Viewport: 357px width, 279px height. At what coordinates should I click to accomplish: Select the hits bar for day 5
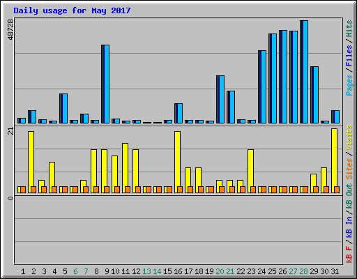point(63,108)
